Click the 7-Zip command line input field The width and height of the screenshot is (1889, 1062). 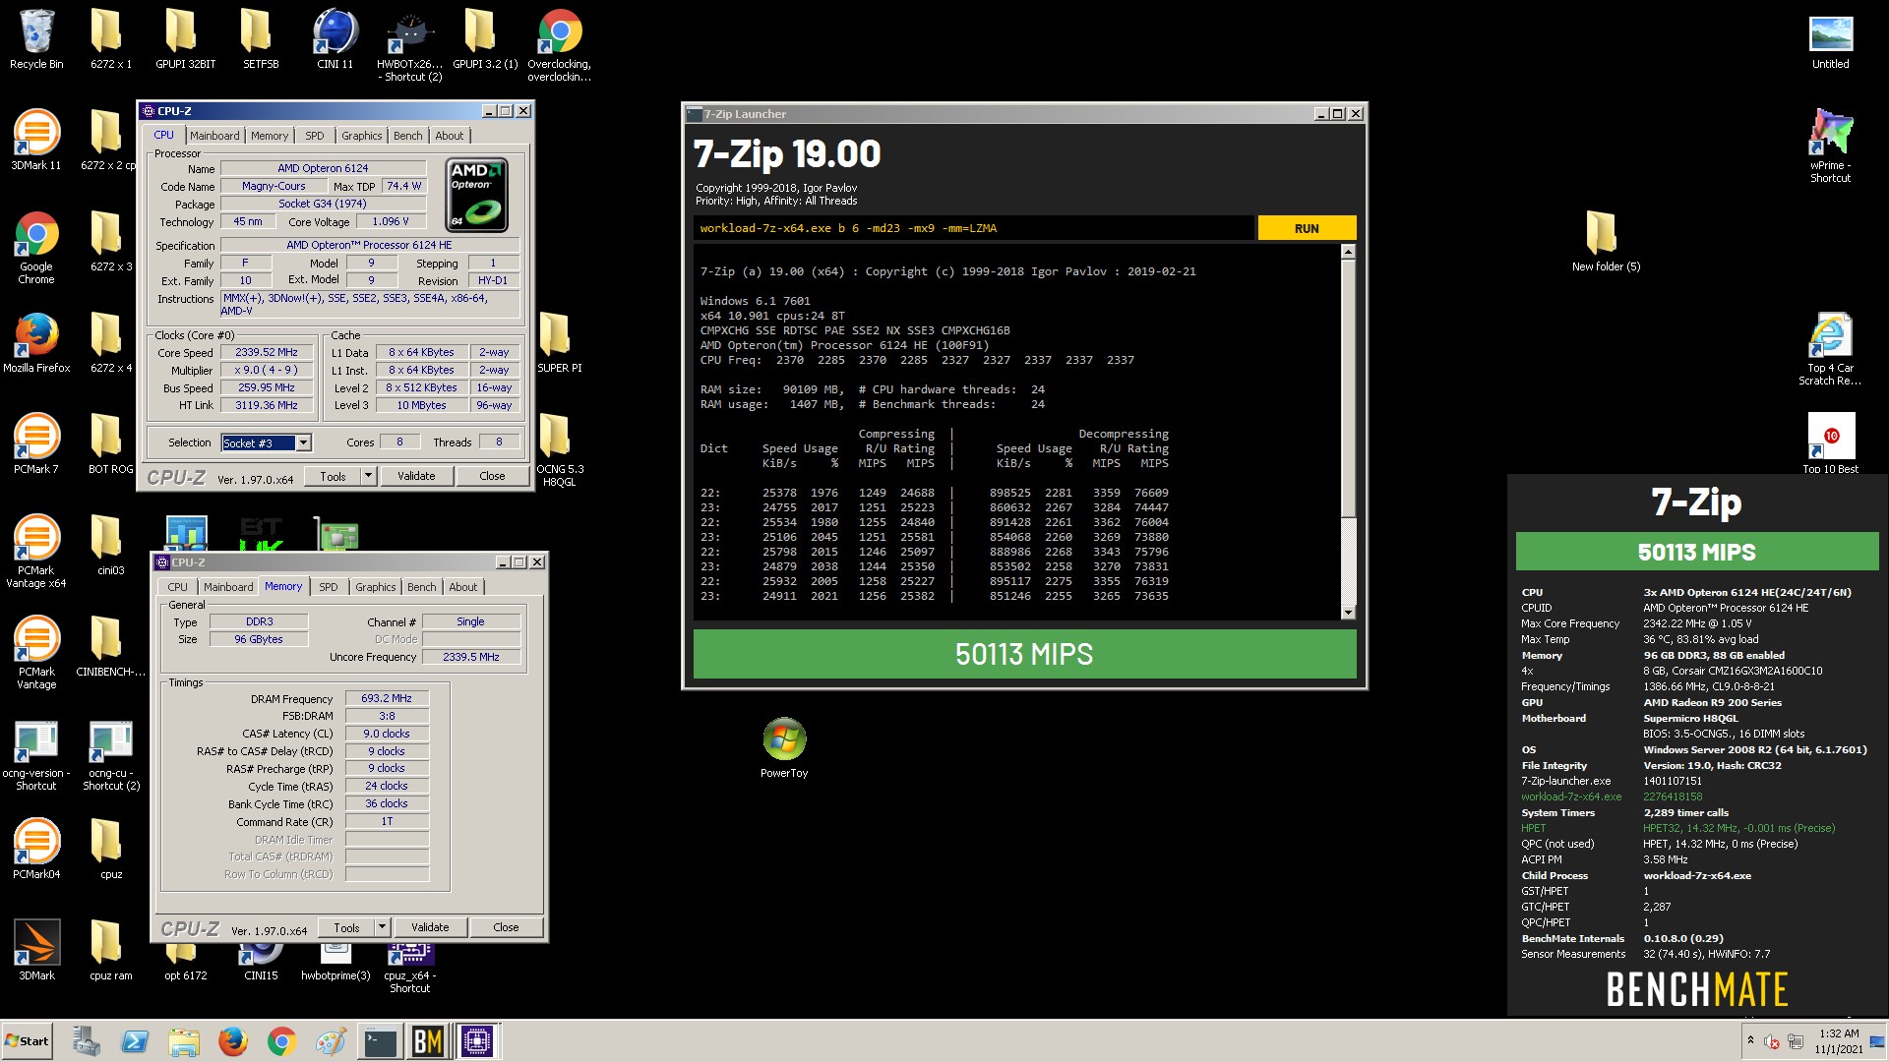pyautogui.click(x=974, y=228)
